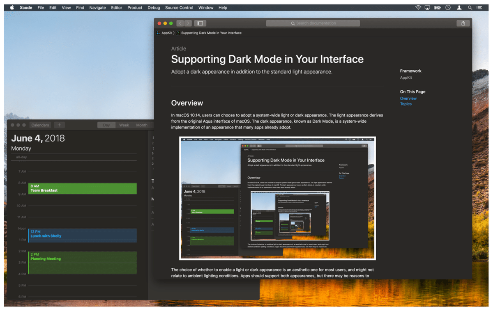The height and width of the screenshot is (311, 493).
Task: Open the View menu
Action: tap(66, 8)
